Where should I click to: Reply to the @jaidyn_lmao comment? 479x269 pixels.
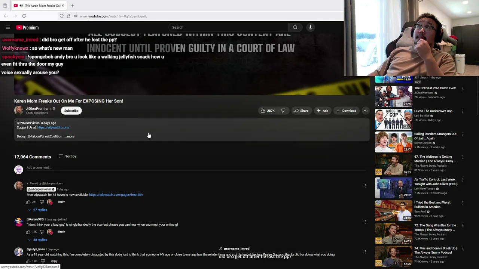click(x=54, y=261)
